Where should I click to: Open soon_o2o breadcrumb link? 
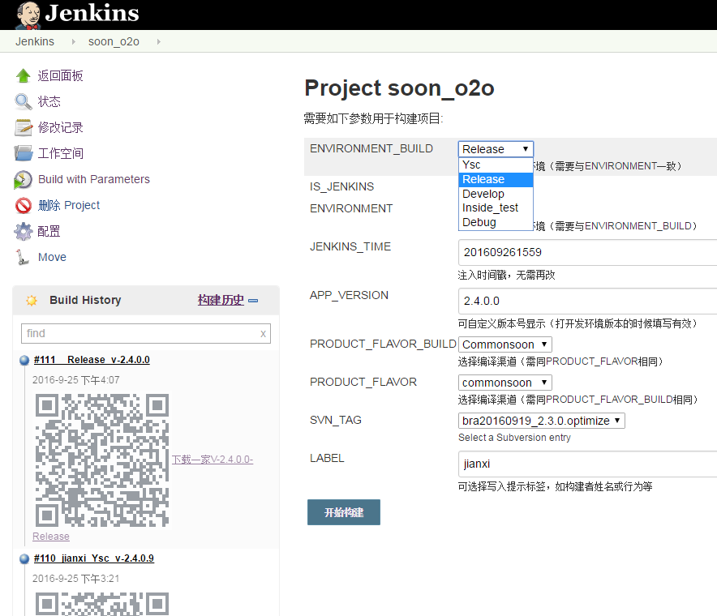pyautogui.click(x=114, y=41)
